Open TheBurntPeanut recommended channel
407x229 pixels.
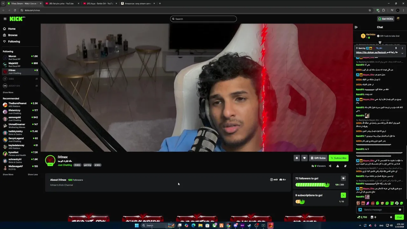click(20, 105)
